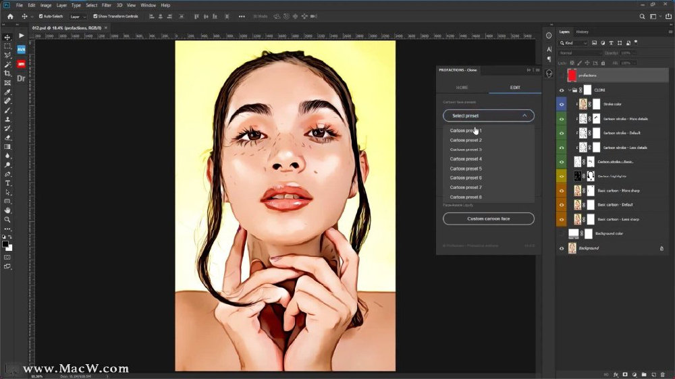This screenshot has height=379, width=675.
Task: Open the Layers panel menu
Action: pyautogui.click(x=670, y=32)
